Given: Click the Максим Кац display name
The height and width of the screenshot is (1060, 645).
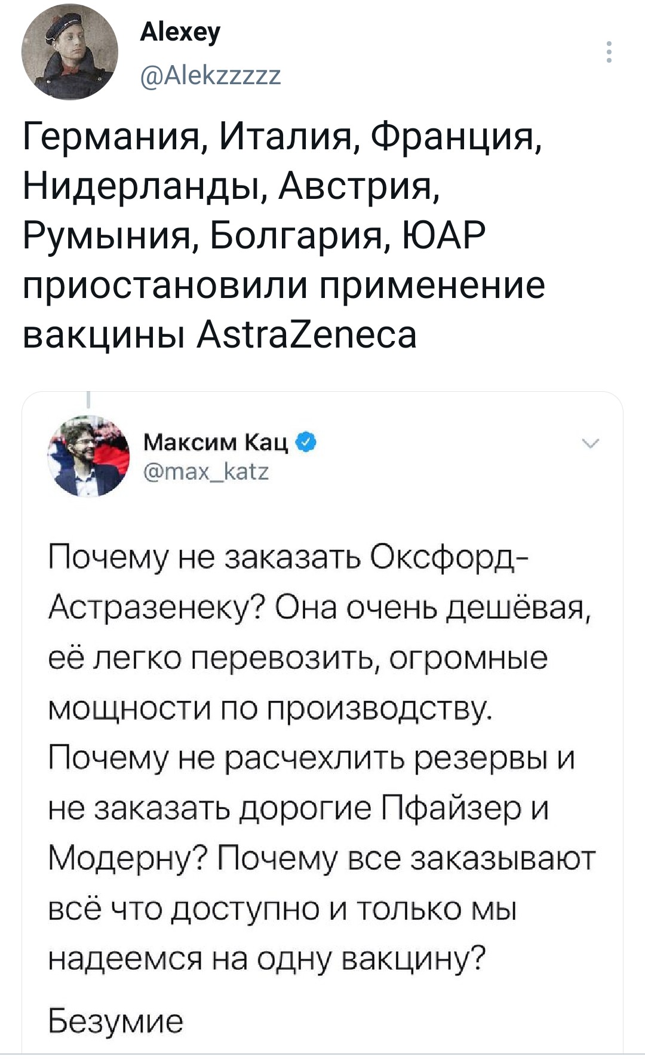Looking at the screenshot, I should pos(216,443).
